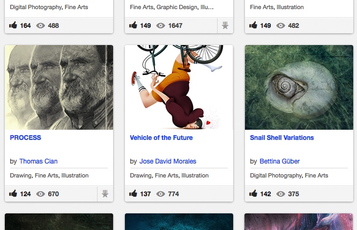Visit Jose David Morales's profile
Image resolution: width=357 pixels, height=230 pixels.
(x=168, y=161)
